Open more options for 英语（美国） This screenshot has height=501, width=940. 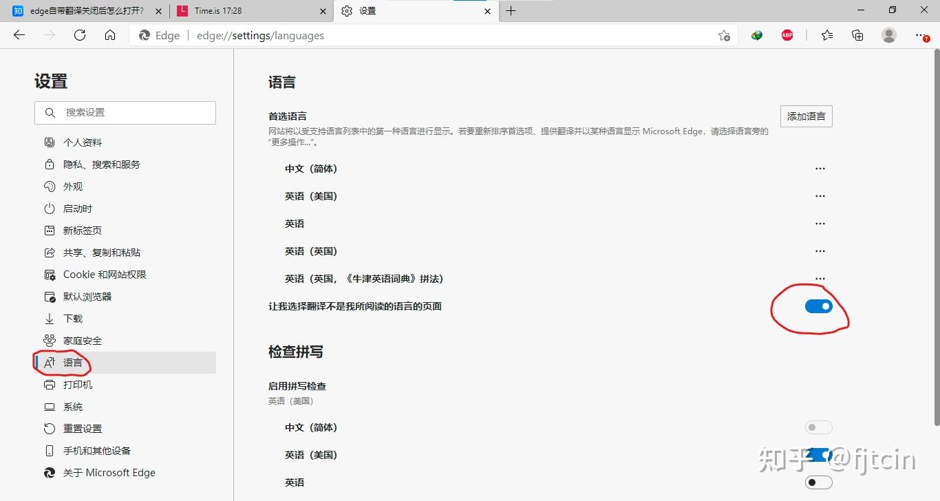(820, 195)
